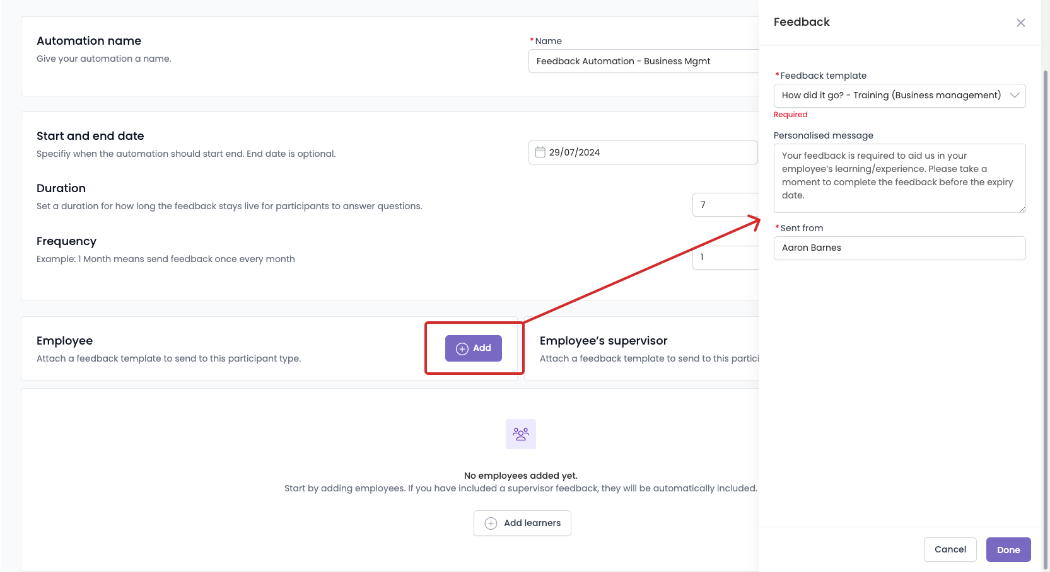Click the 'Give your automation a name.' text

(104, 59)
